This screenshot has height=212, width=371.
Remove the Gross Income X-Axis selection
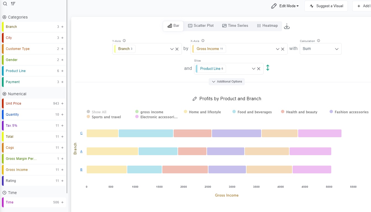[283, 49]
